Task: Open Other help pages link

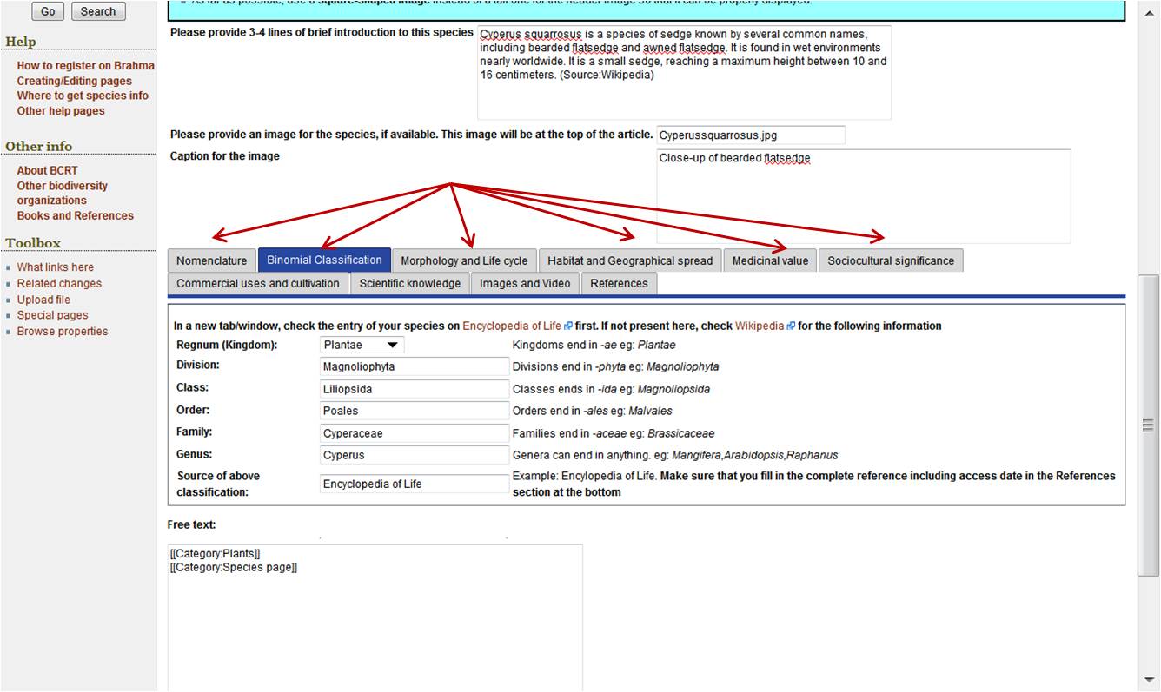Action: pyautogui.click(x=61, y=111)
